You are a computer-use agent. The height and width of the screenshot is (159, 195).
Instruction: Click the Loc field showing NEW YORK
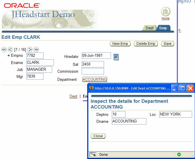(x=176, y=114)
